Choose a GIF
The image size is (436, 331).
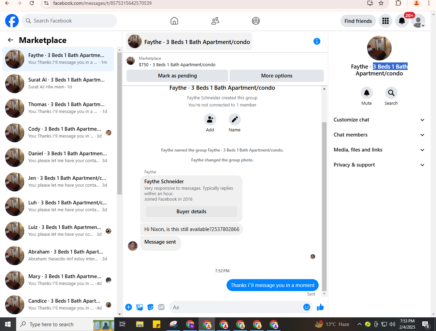coord(161,307)
